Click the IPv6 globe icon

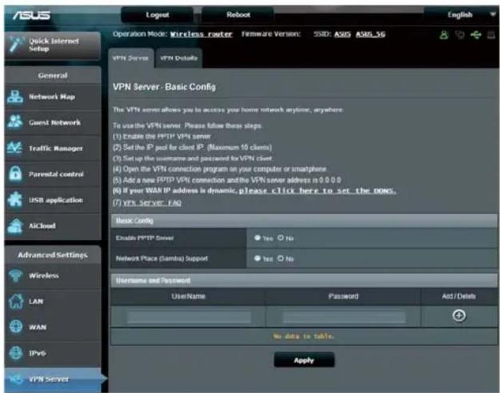[16, 353]
